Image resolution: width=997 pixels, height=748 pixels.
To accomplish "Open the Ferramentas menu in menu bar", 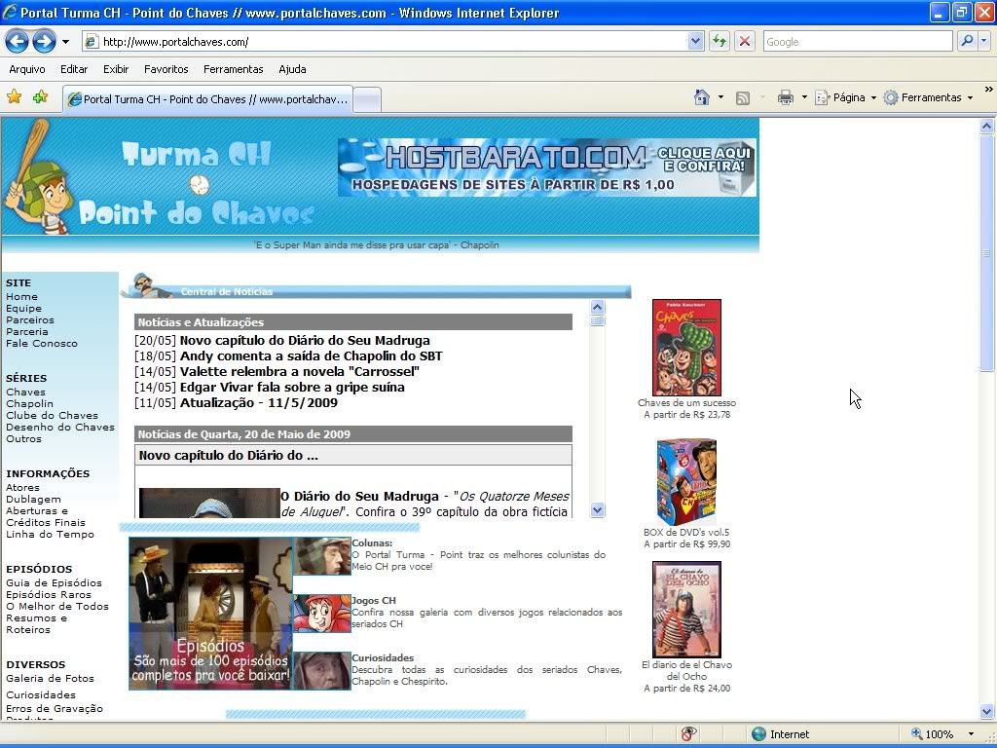I will (234, 69).
